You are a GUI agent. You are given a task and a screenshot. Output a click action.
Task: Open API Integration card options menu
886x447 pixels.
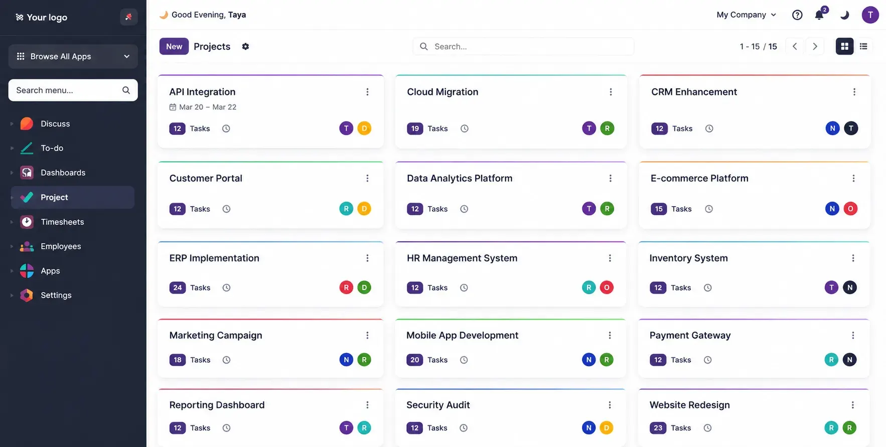(367, 92)
